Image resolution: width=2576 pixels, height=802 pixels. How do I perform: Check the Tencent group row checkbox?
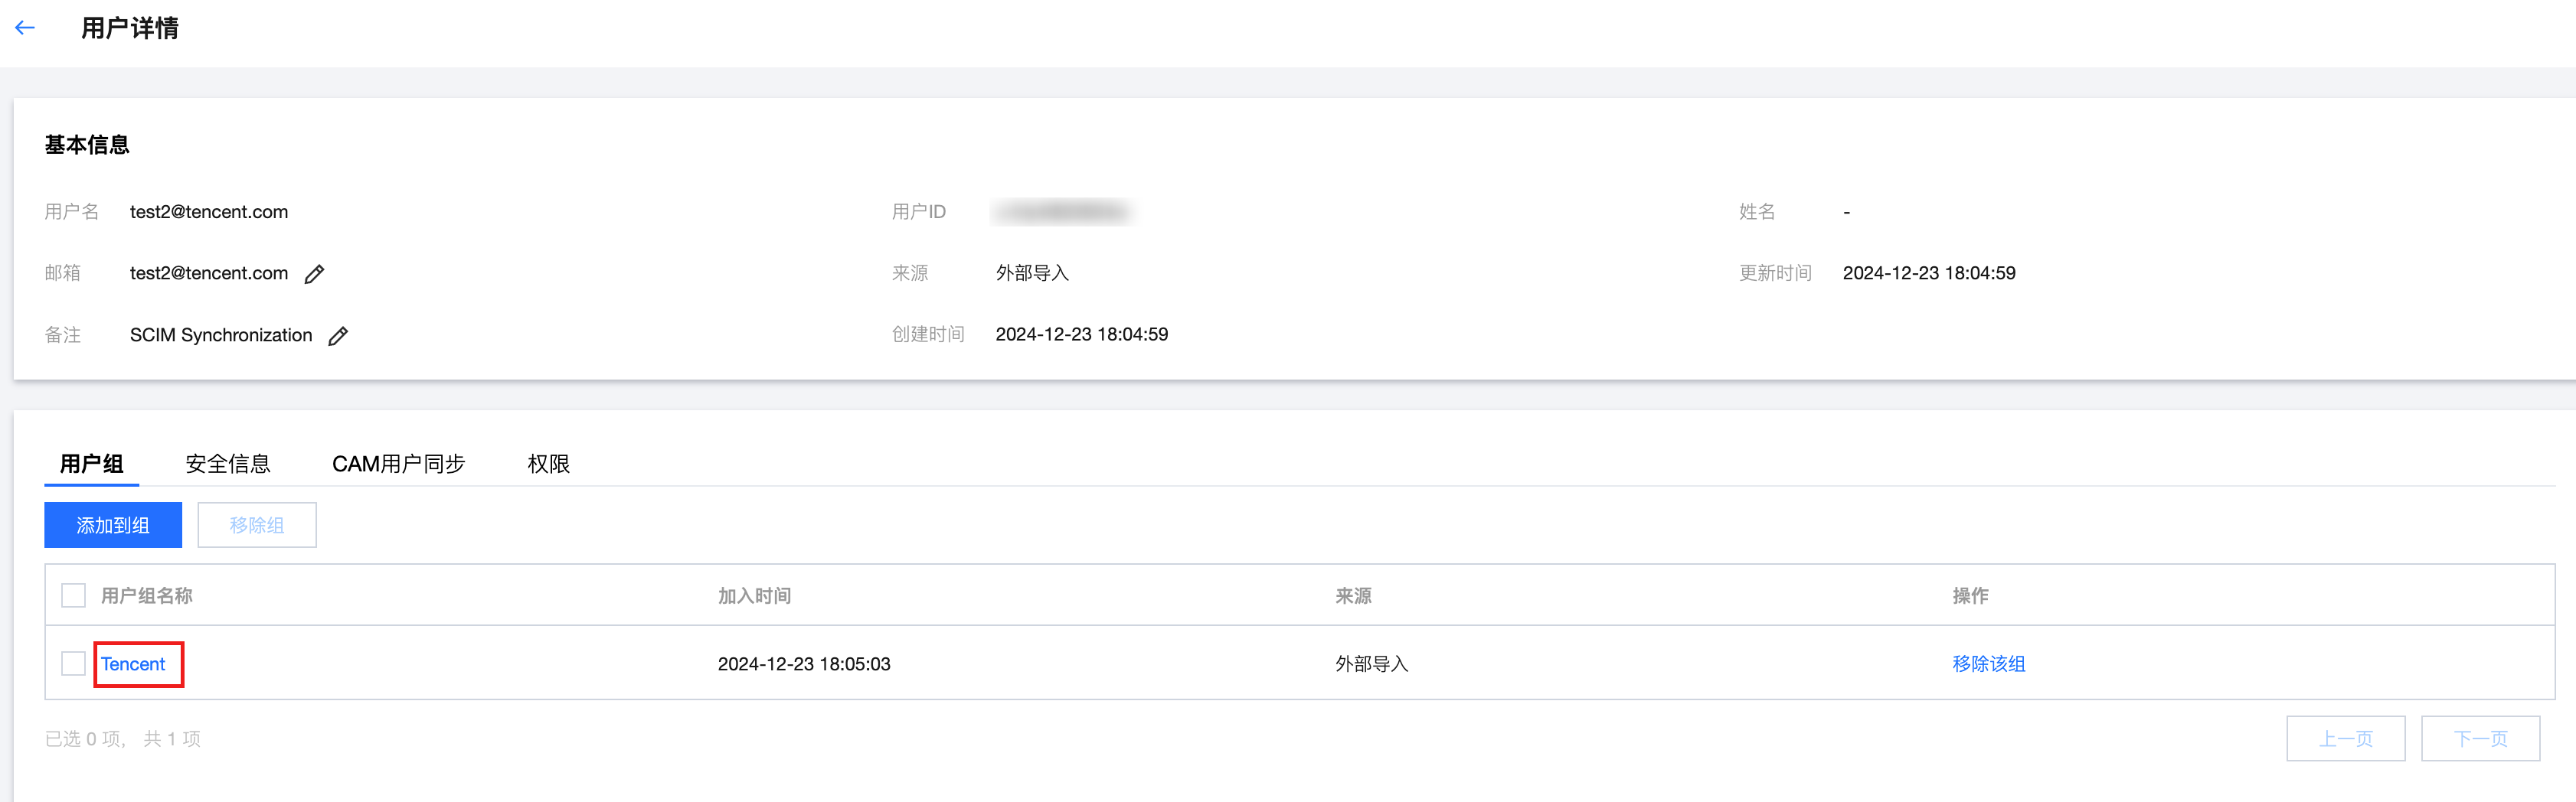click(x=73, y=663)
